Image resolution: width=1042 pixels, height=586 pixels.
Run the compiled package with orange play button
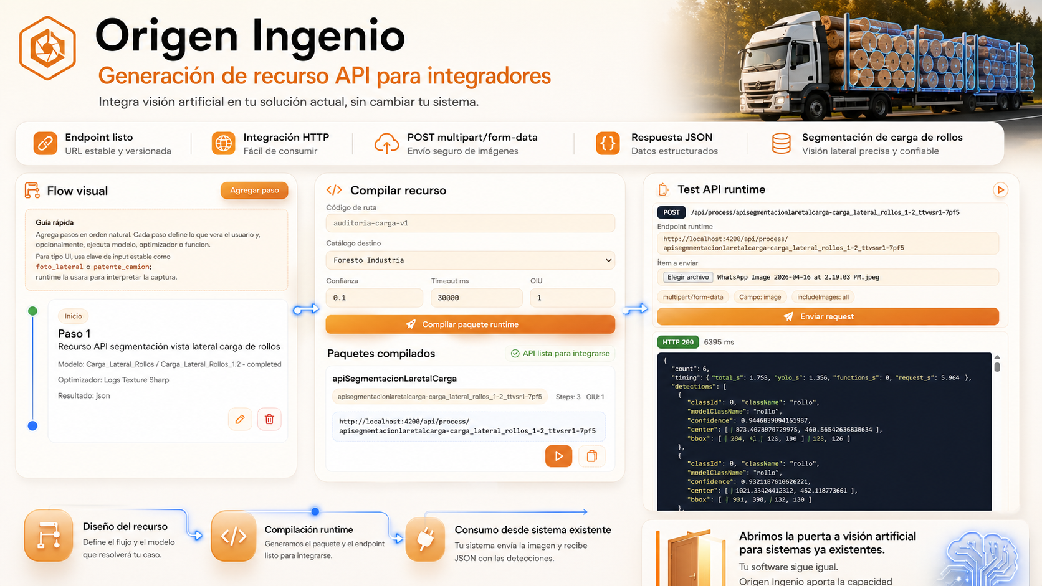click(x=558, y=456)
